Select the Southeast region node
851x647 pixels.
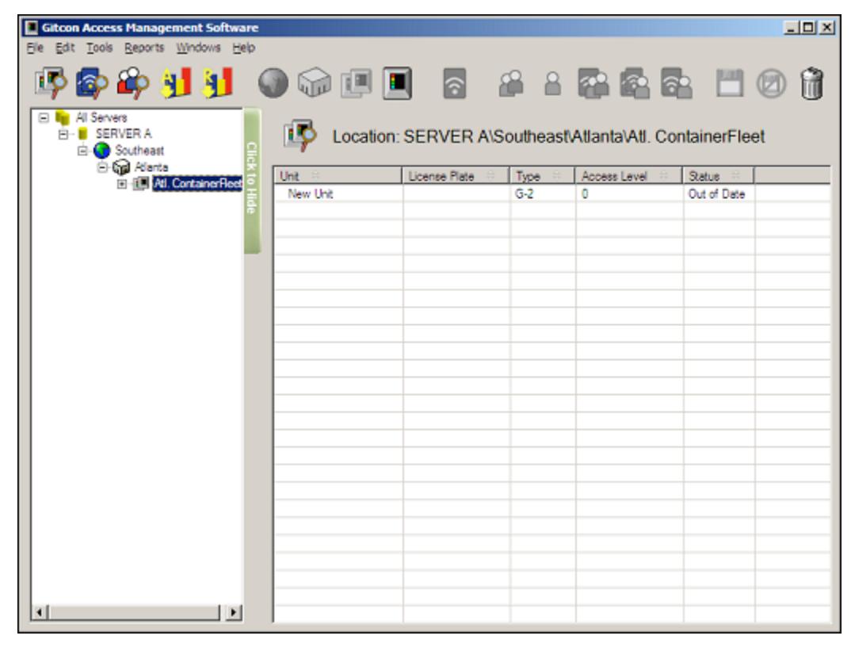[139, 151]
